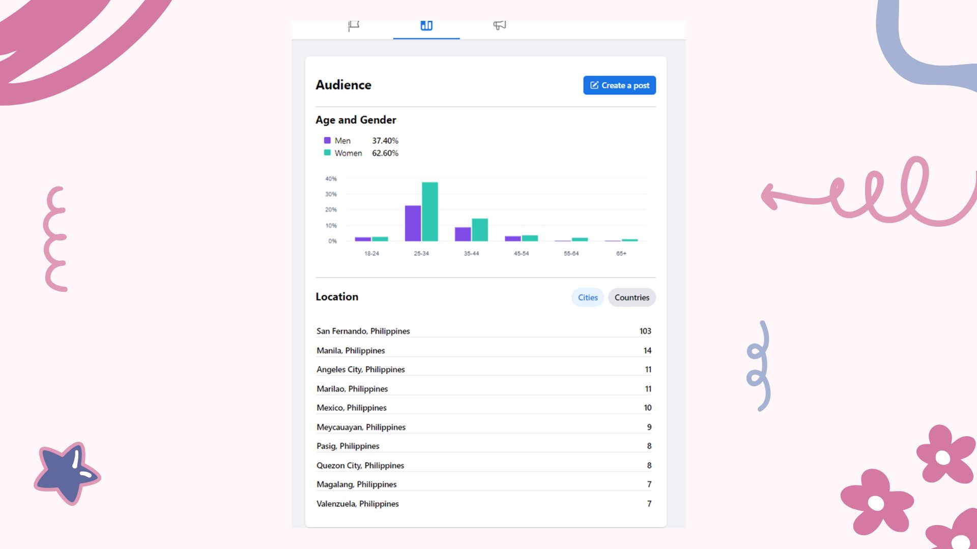This screenshot has height=549, width=977.
Task: Switch location view to Cities
Action: pos(588,297)
